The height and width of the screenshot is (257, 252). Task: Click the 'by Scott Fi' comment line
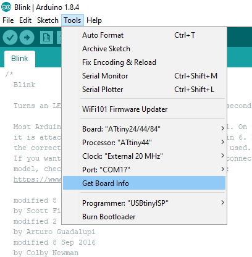click(x=37, y=211)
